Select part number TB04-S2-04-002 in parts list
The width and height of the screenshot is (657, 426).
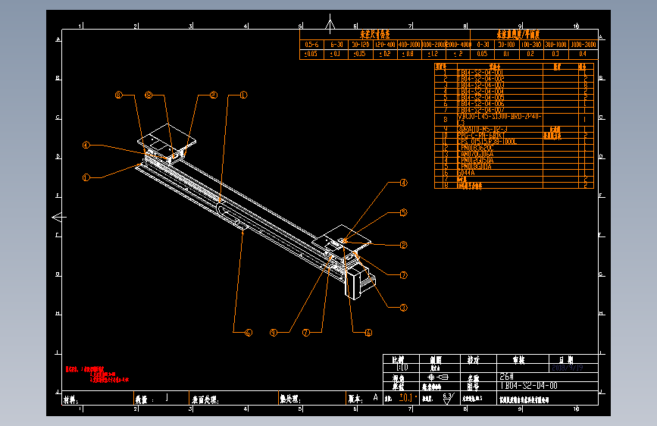pos(480,78)
